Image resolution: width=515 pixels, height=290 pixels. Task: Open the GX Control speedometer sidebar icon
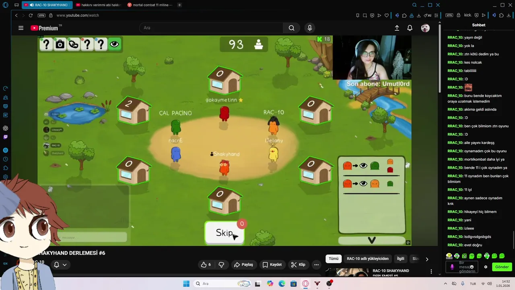pos(5,88)
